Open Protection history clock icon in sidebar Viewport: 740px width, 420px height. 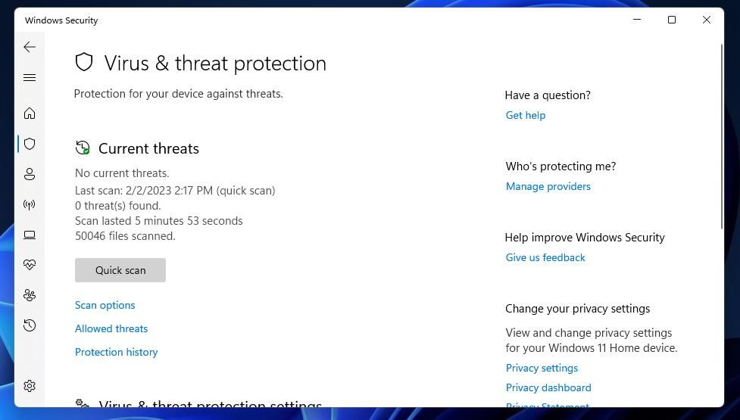tap(30, 325)
